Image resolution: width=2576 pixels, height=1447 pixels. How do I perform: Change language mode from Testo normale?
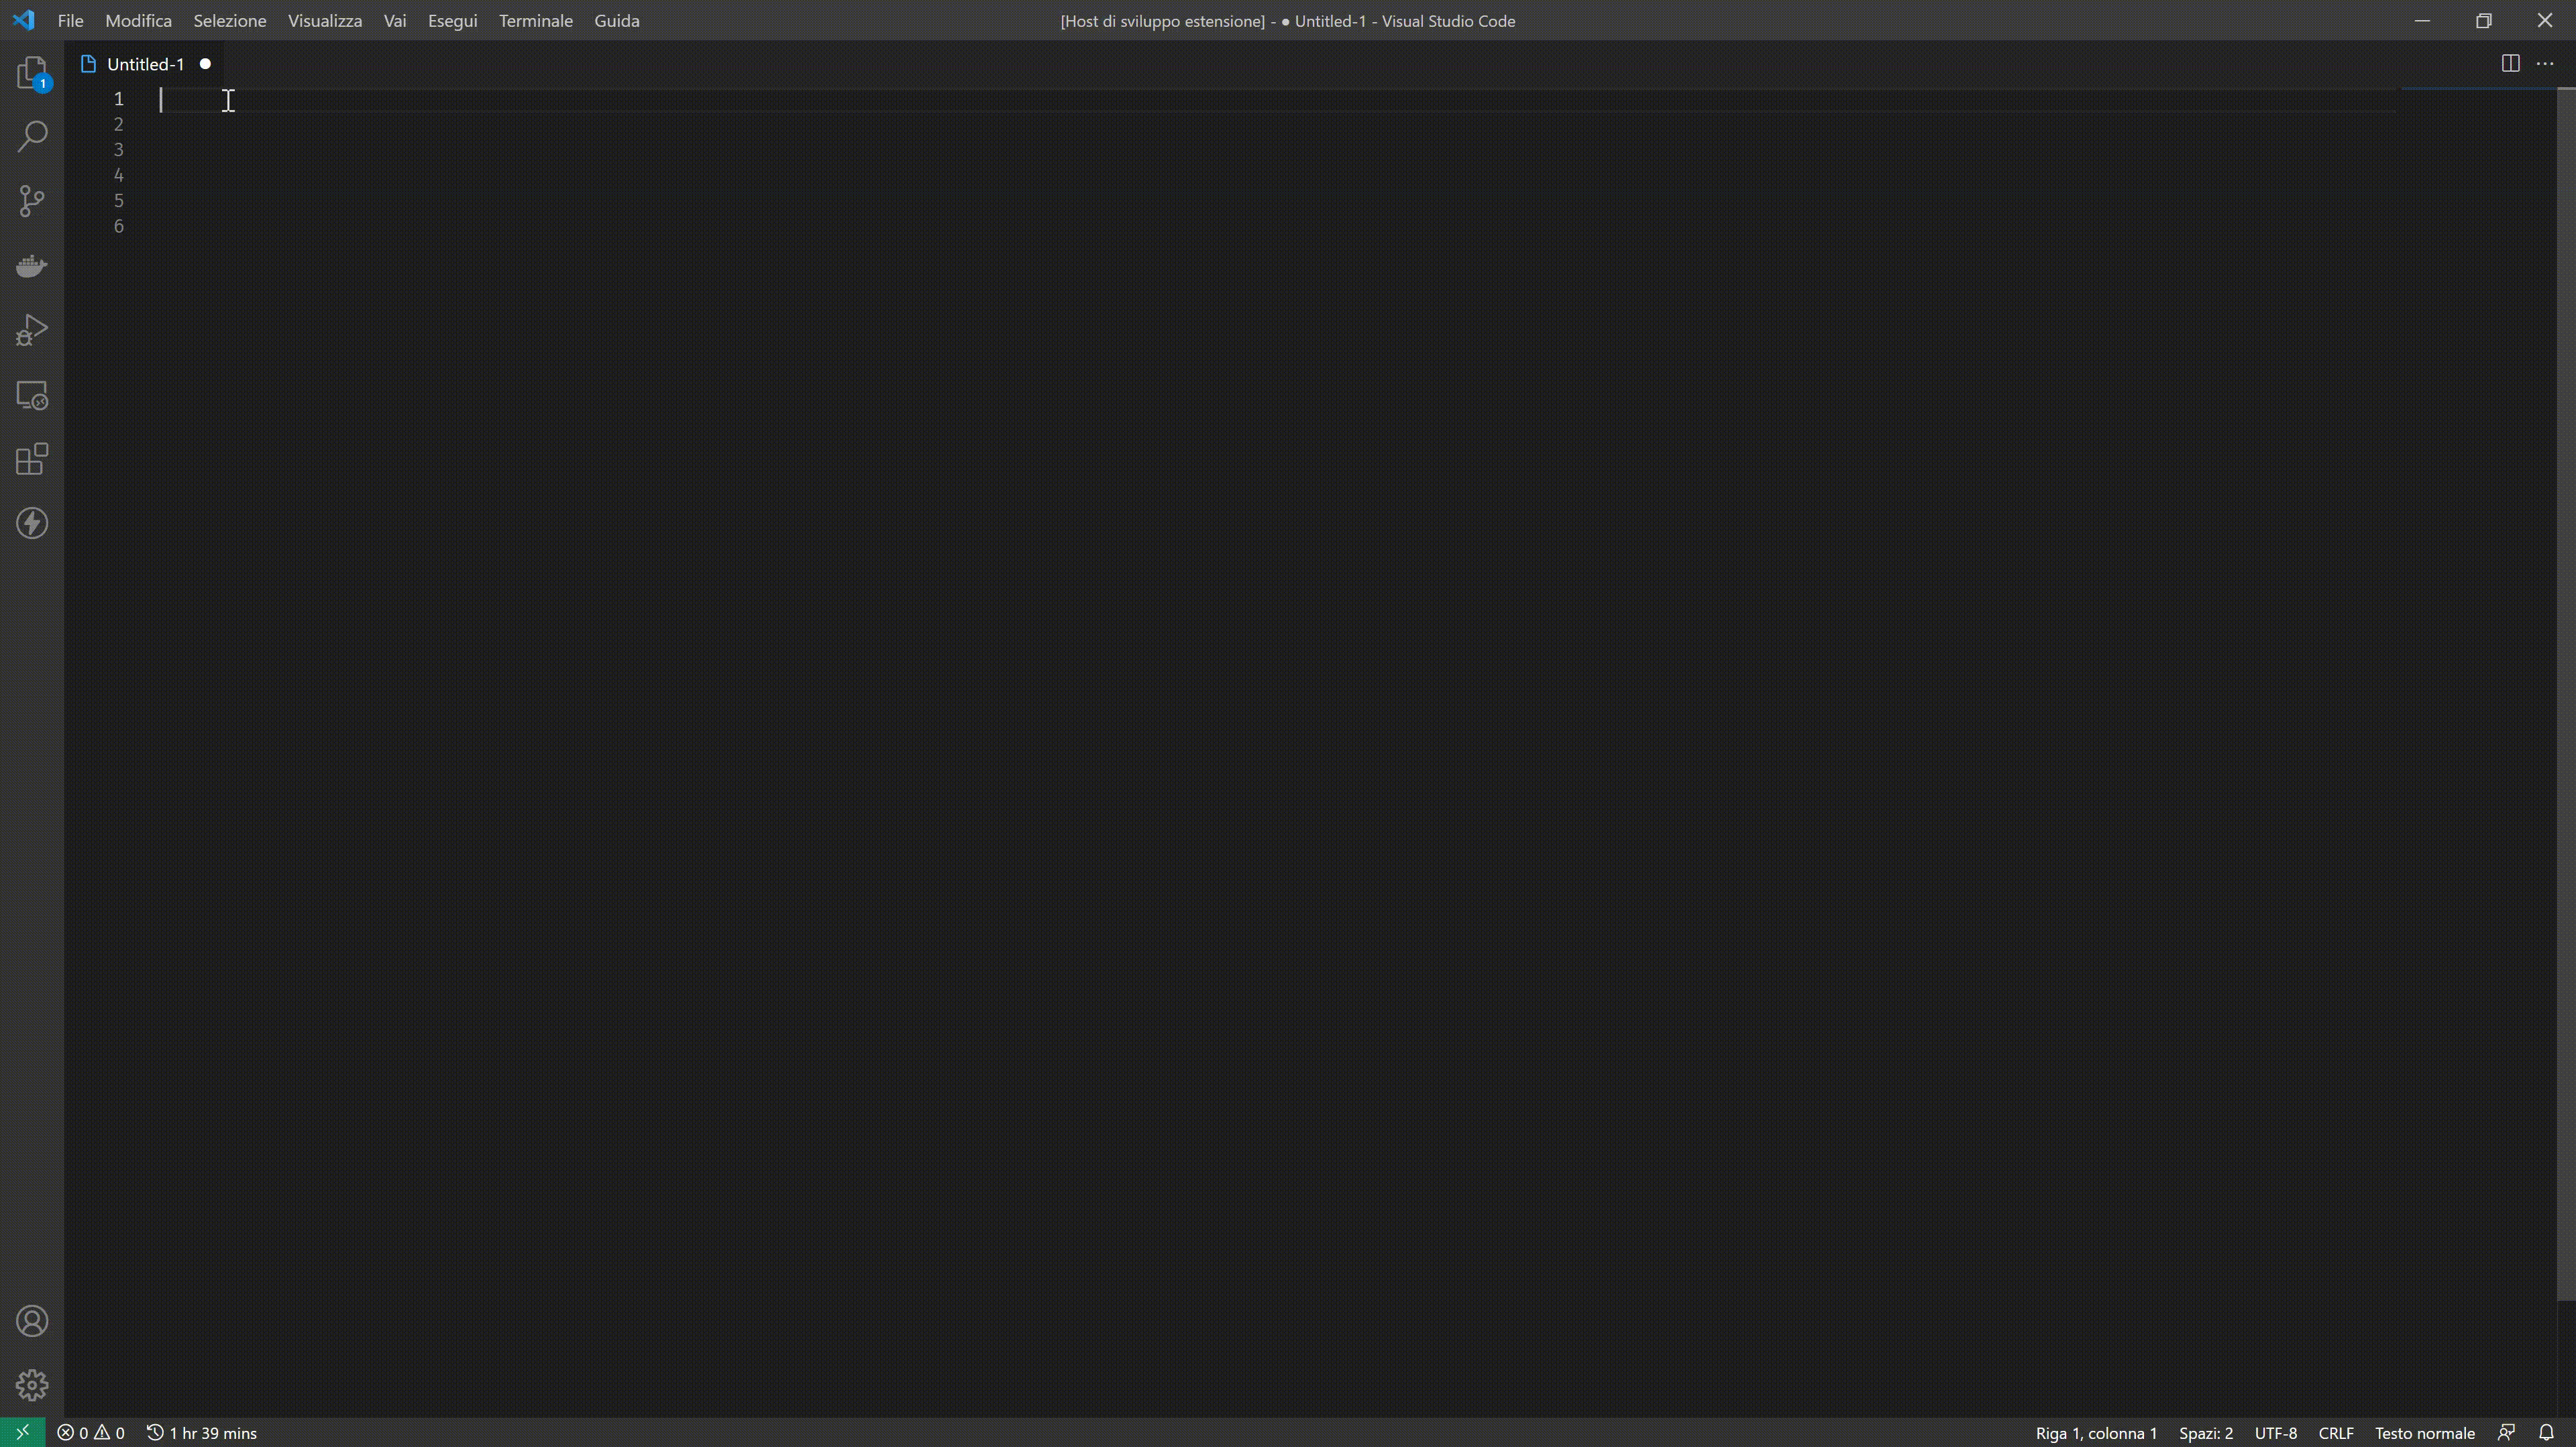pos(2424,1432)
